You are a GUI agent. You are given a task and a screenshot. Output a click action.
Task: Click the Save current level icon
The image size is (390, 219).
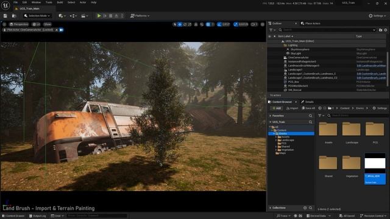5,16
